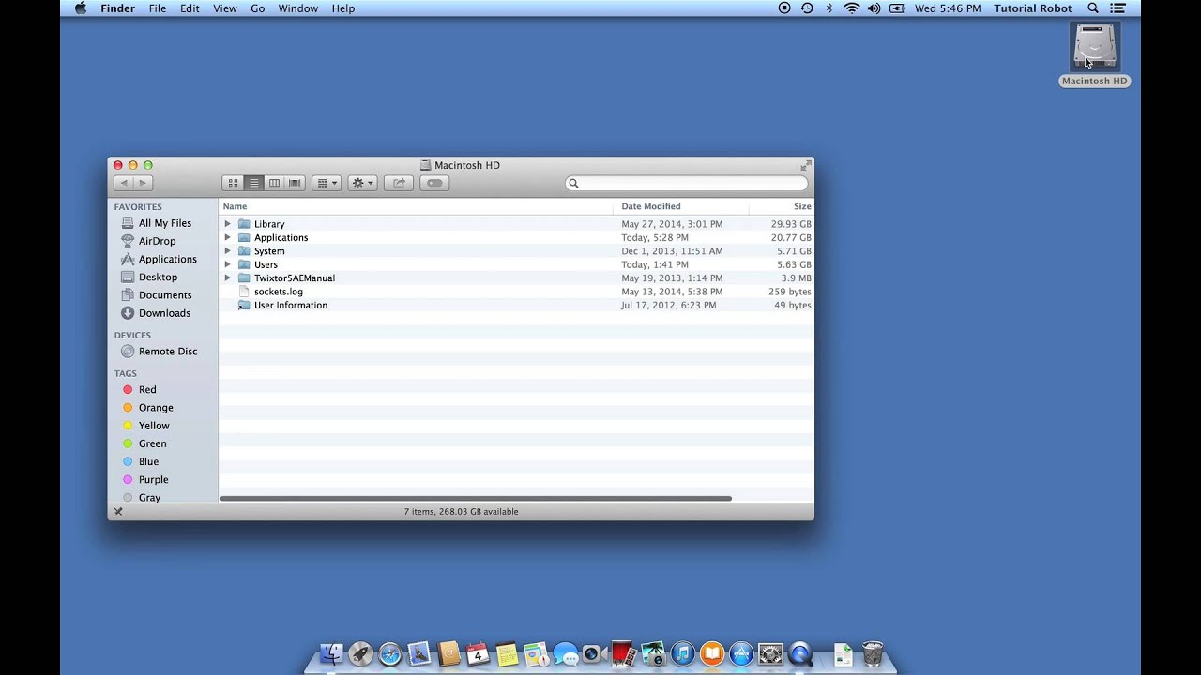Click the Finder icon in the Dock
The height and width of the screenshot is (675, 1201).
click(x=331, y=653)
